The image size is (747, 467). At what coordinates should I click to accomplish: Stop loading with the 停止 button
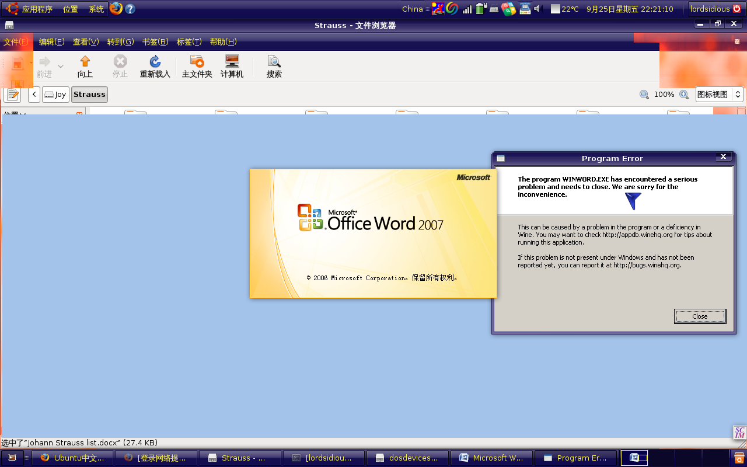point(120,67)
